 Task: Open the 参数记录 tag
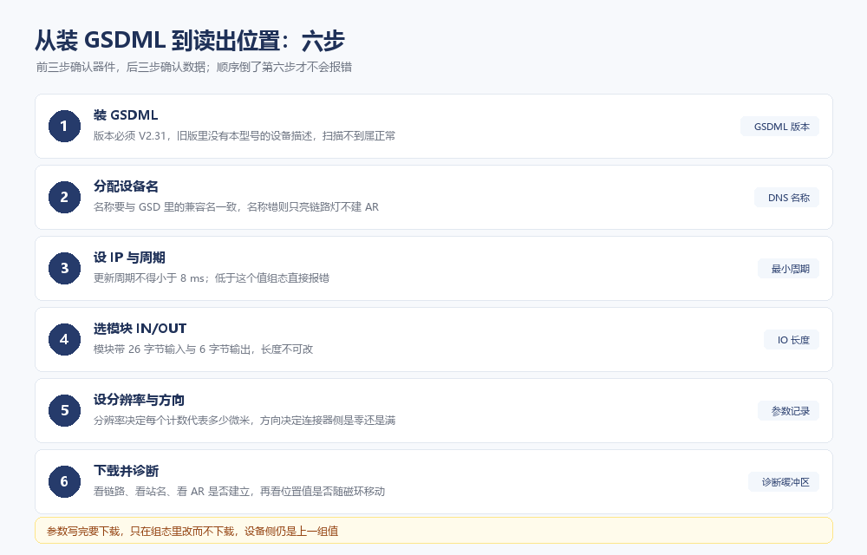coord(788,411)
